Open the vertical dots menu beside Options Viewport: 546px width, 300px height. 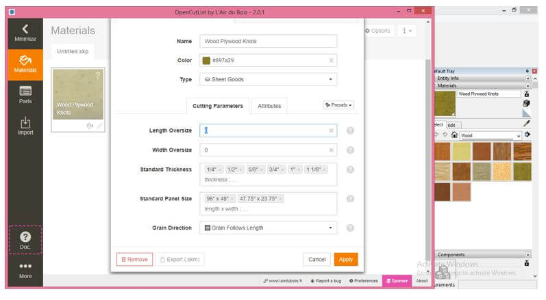[x=407, y=31]
